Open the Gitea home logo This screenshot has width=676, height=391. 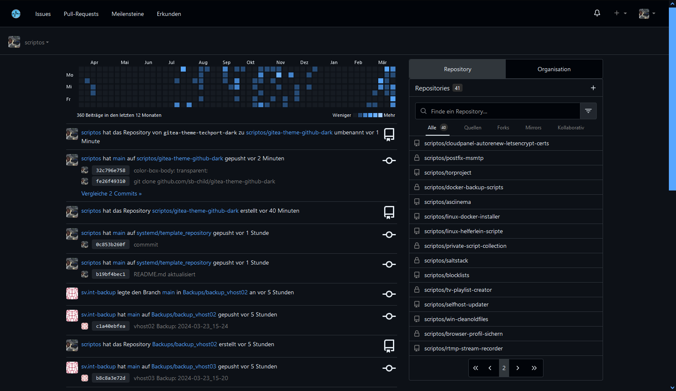[16, 14]
